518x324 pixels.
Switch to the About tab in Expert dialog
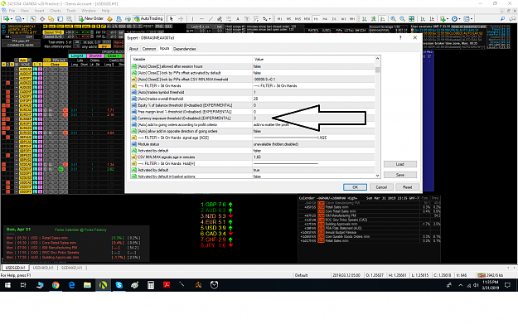(133, 49)
